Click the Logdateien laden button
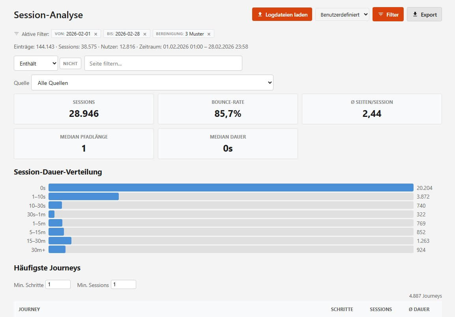This screenshot has width=455, height=317. [282, 14]
